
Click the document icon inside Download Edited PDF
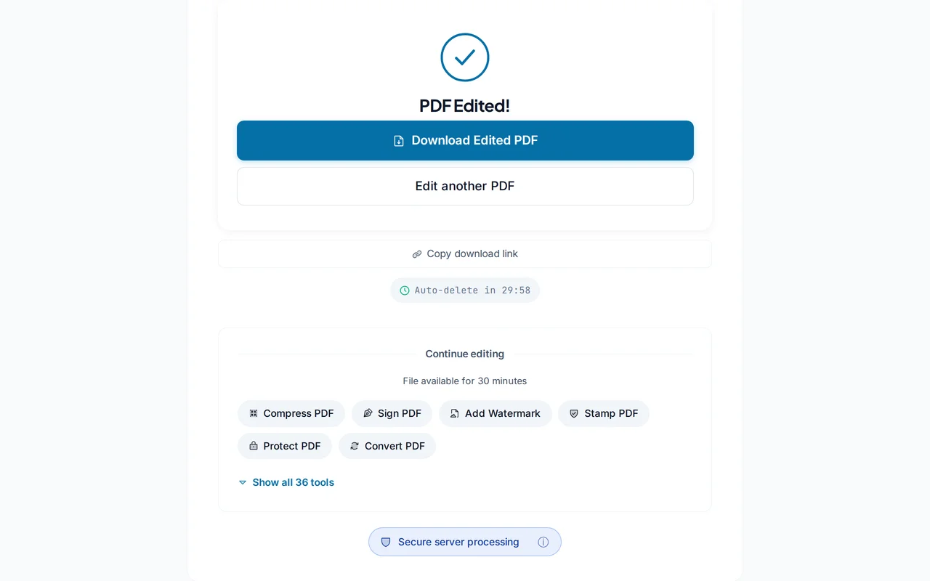click(399, 140)
